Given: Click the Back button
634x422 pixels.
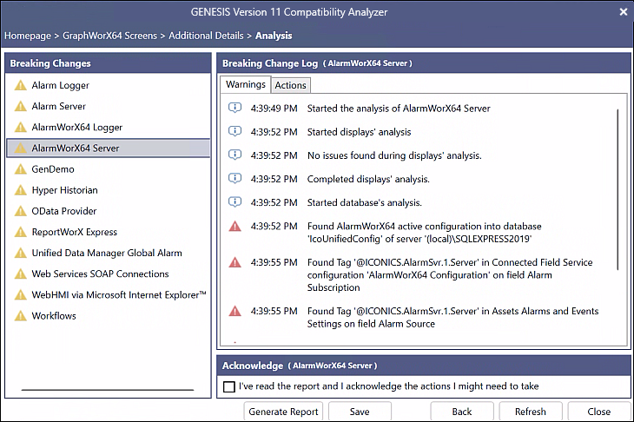Looking at the screenshot, I should (x=462, y=412).
